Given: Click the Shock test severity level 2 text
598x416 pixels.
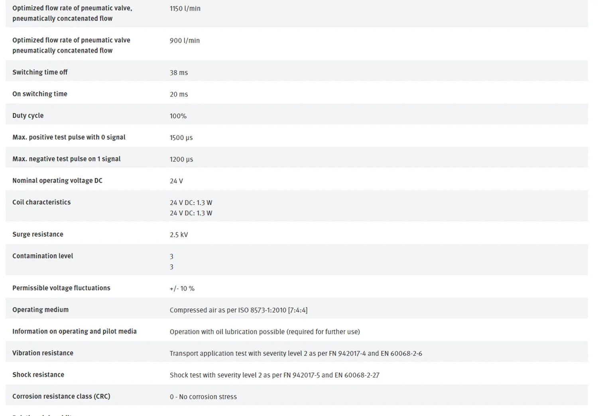Looking at the screenshot, I should click(x=275, y=375).
